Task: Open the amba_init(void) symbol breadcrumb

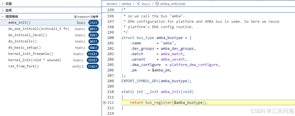Action: pos(173,4)
